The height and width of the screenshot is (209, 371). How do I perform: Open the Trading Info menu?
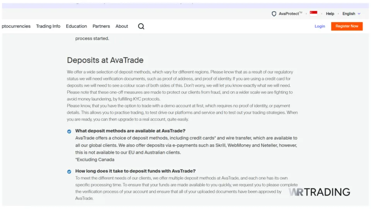tap(48, 26)
